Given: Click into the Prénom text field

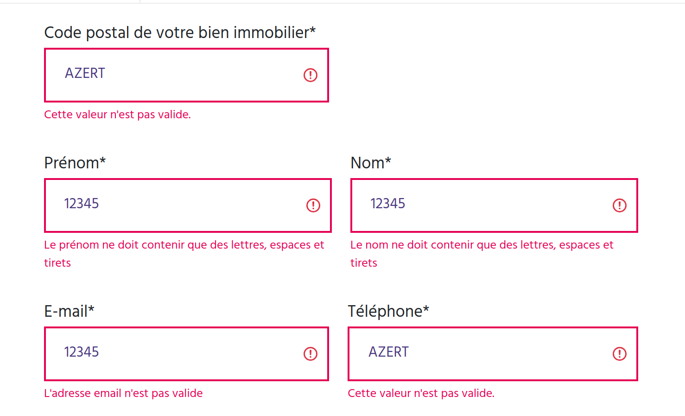Looking at the screenshot, I should (176, 205).
